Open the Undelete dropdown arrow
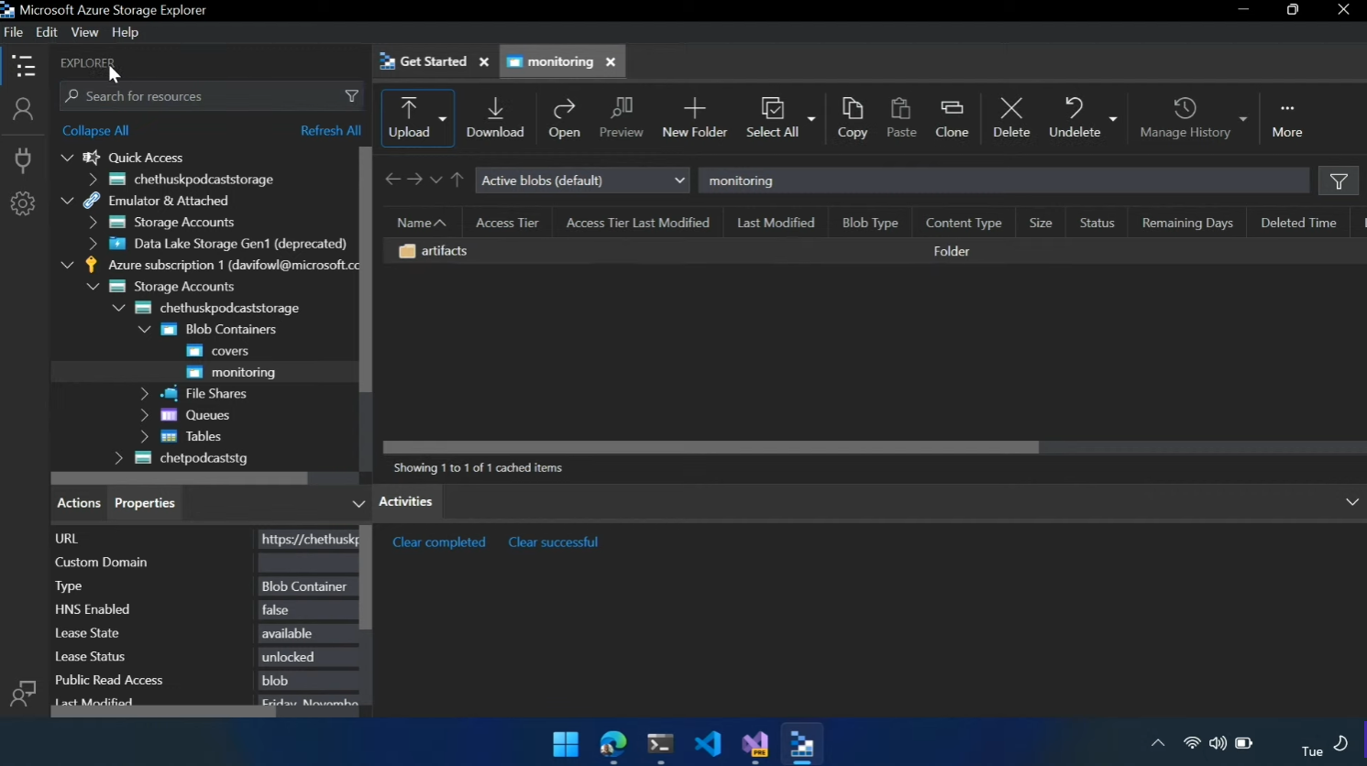The image size is (1367, 766). point(1113,119)
